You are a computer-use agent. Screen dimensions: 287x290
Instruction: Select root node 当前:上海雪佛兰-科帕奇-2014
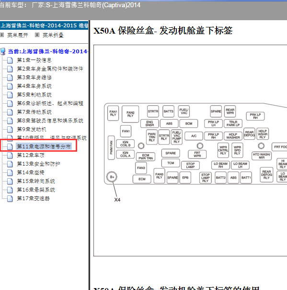click(x=48, y=51)
